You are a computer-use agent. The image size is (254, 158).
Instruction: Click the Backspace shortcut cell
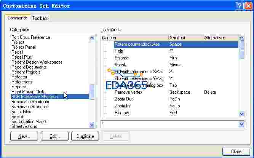tap(180, 92)
